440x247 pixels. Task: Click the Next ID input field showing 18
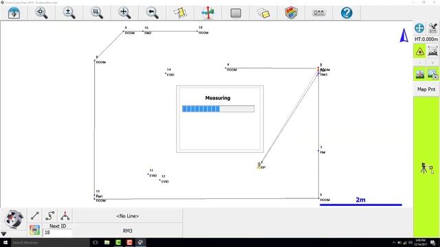coord(57,233)
